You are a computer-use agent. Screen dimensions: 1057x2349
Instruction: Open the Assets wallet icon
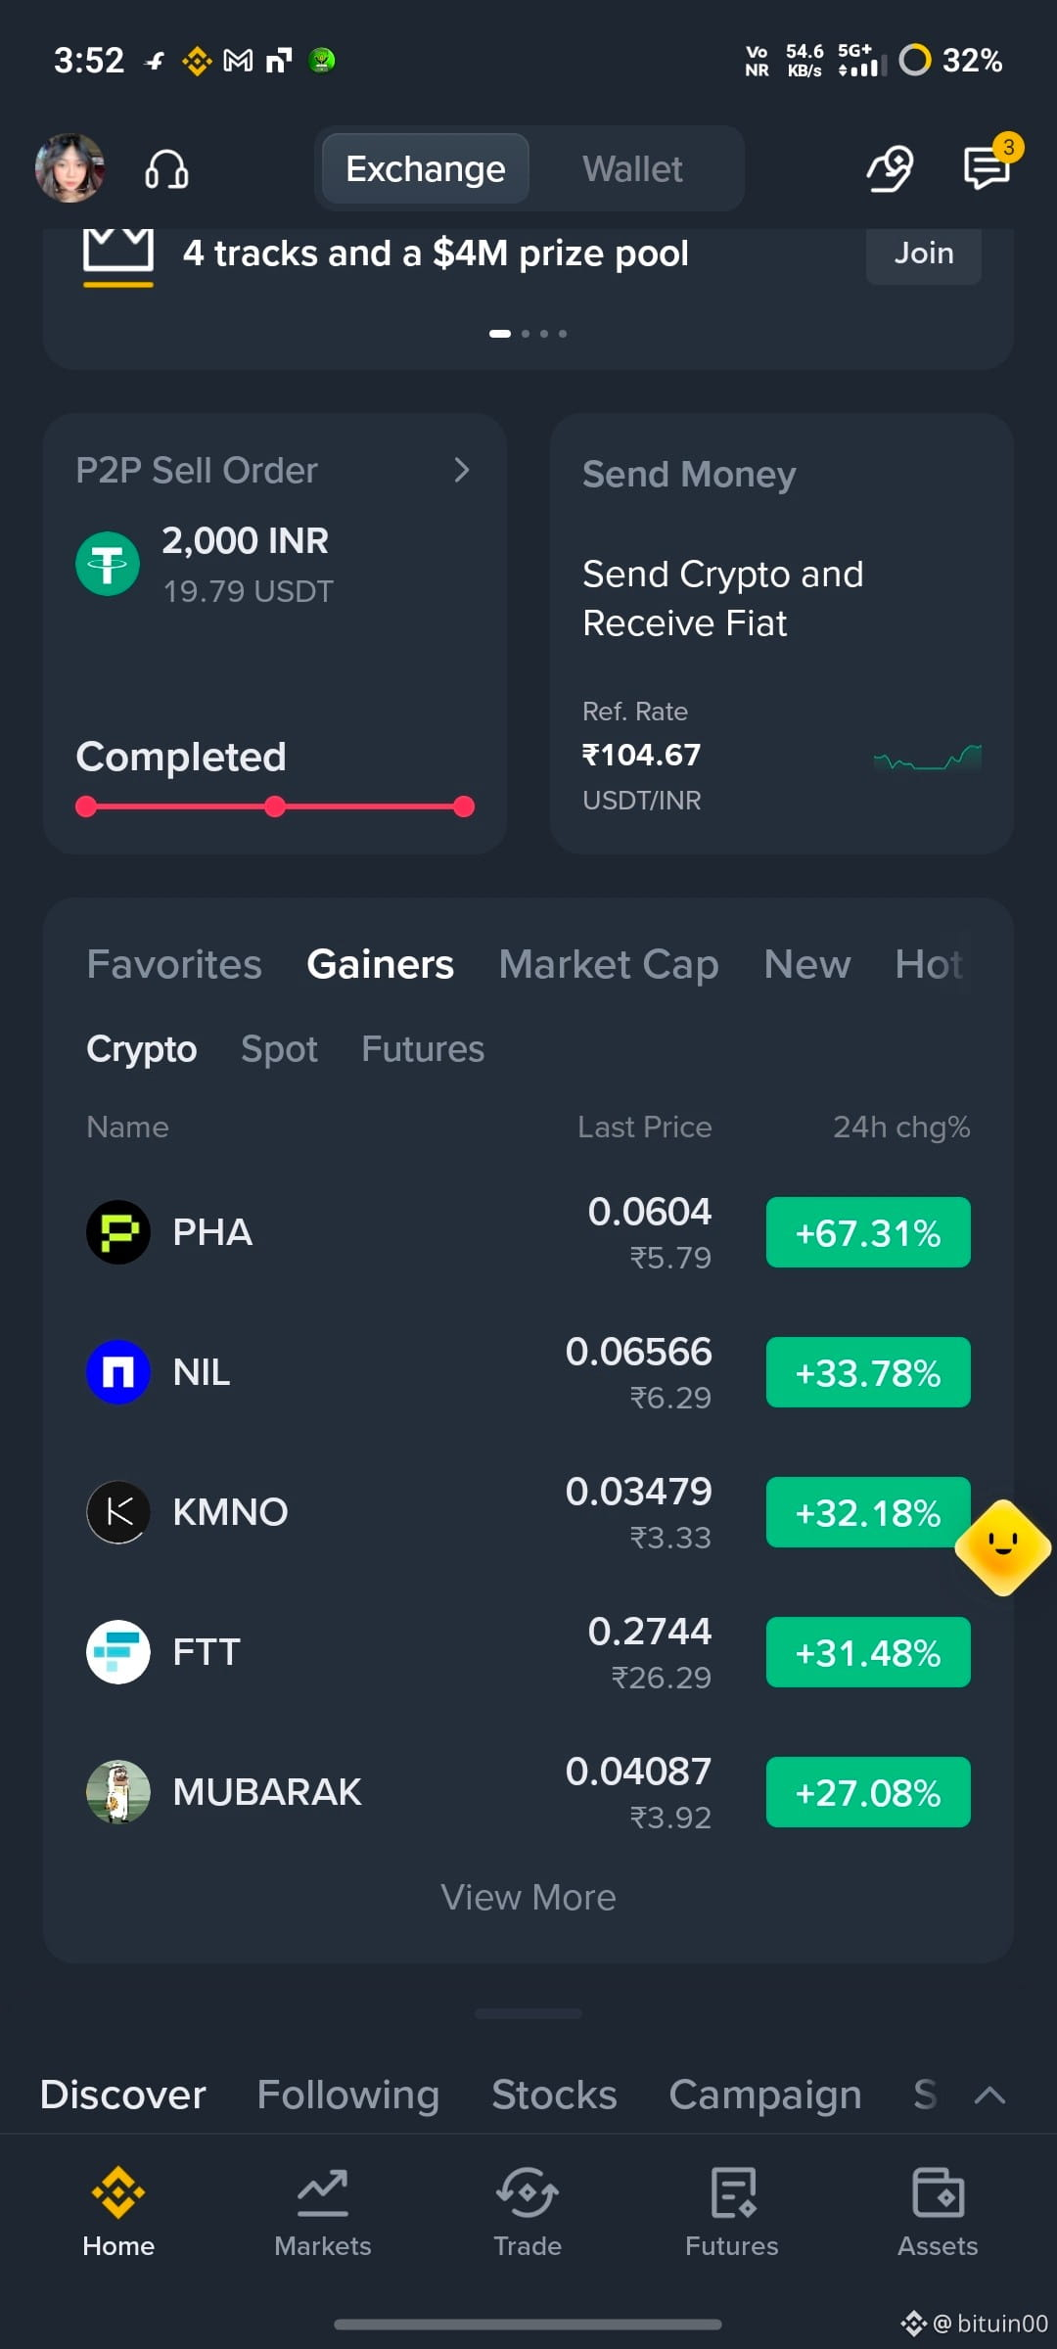click(938, 2192)
